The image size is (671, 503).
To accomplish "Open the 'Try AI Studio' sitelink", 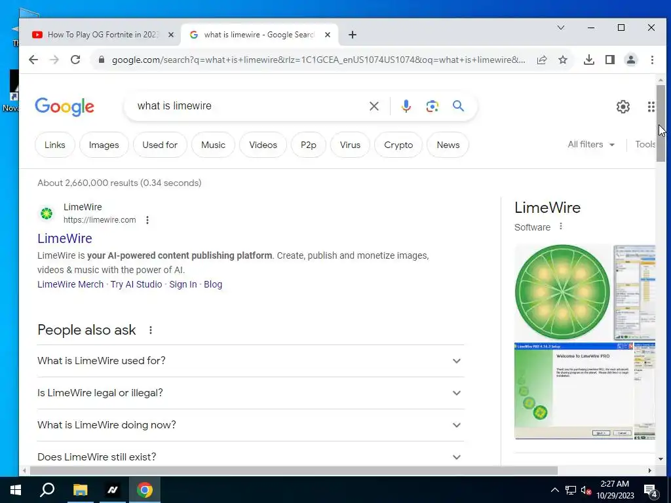I will point(136,284).
